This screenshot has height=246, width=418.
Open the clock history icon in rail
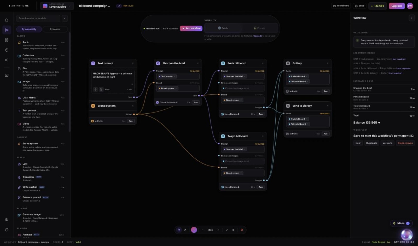pos(7,50)
